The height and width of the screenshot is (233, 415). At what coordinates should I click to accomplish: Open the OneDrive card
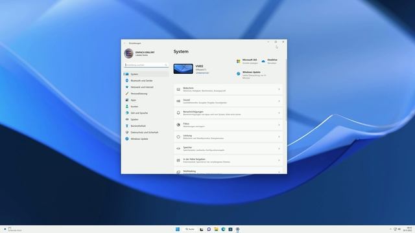click(270, 61)
